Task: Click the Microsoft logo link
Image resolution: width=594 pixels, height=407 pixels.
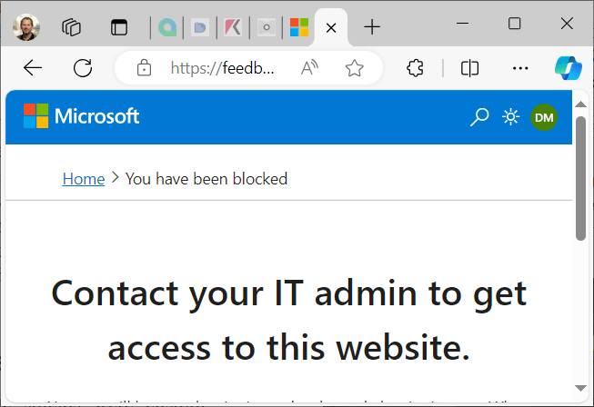Action: tap(82, 116)
